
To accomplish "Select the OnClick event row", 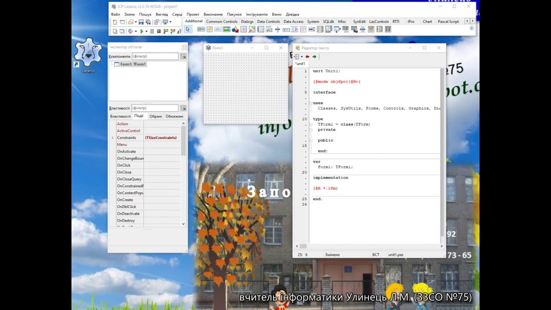I will 145,165.
